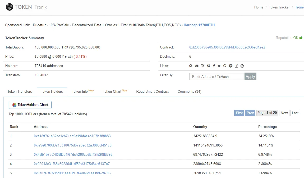
Task: Open the Telegram icon link
Action: pyautogui.click(x=231, y=66)
